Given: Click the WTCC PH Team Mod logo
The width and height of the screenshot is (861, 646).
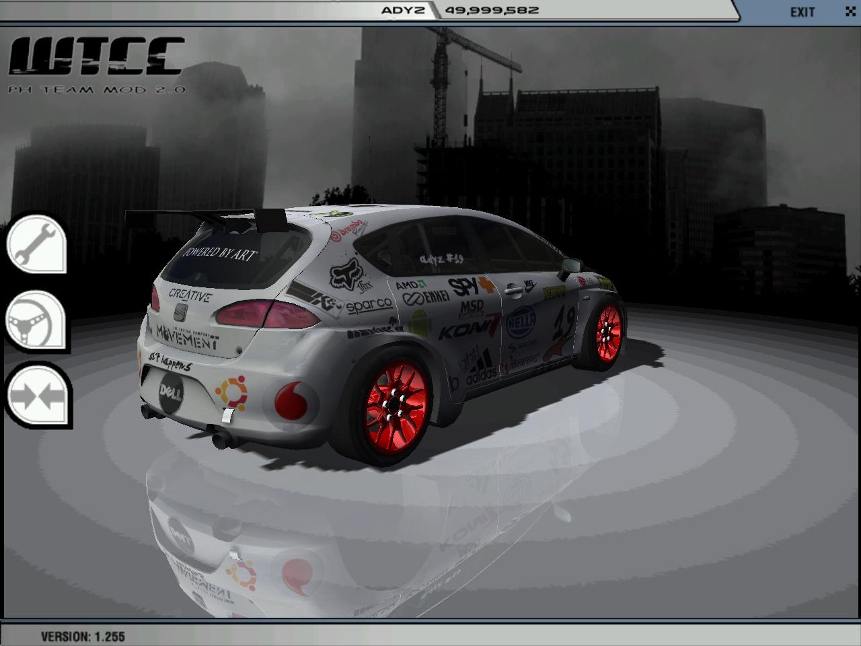Looking at the screenshot, I should [x=98, y=65].
